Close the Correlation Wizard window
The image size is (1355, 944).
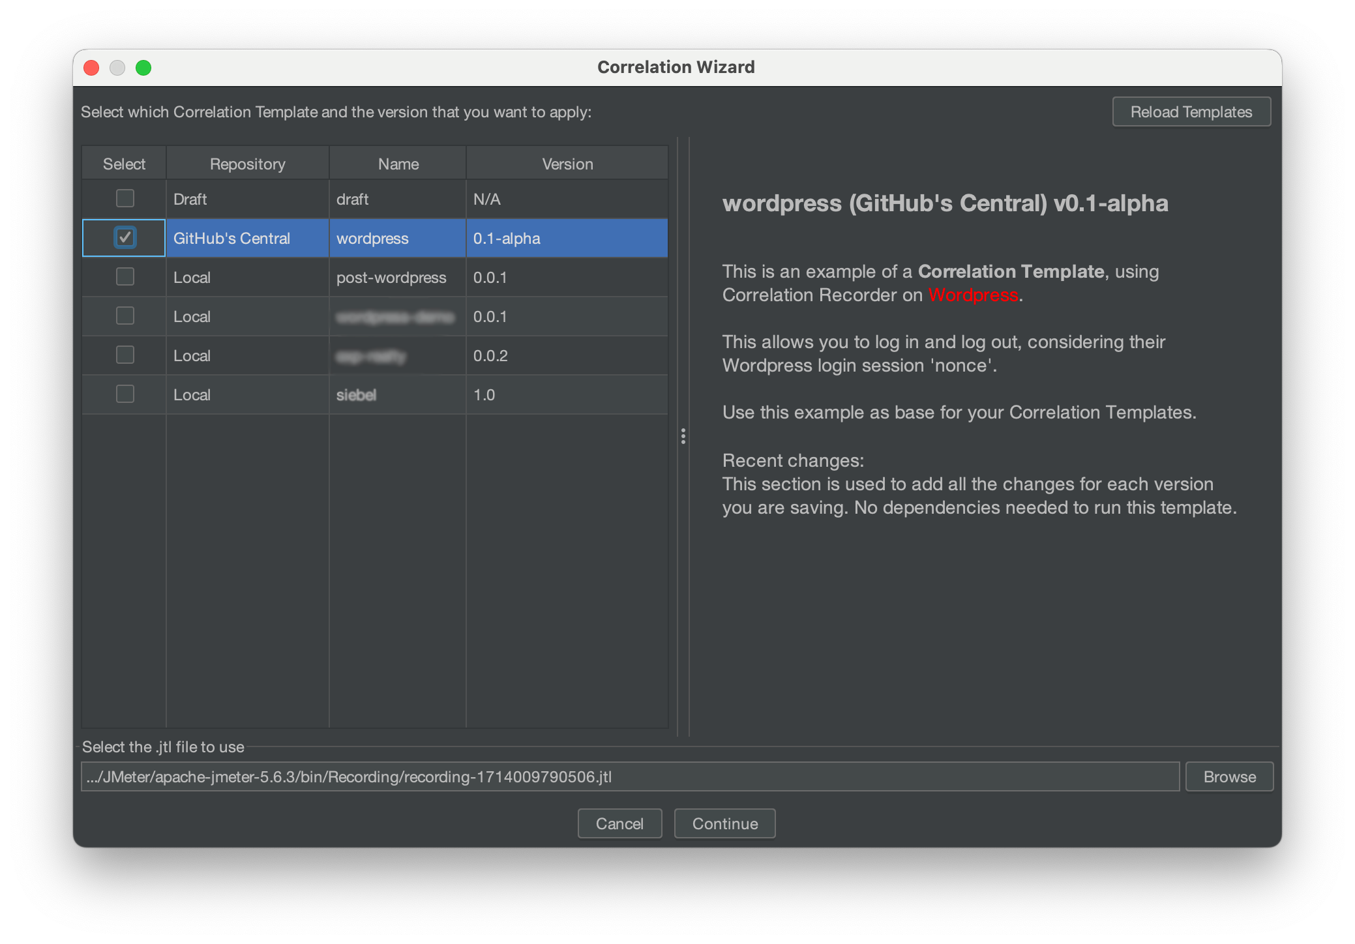click(x=91, y=67)
